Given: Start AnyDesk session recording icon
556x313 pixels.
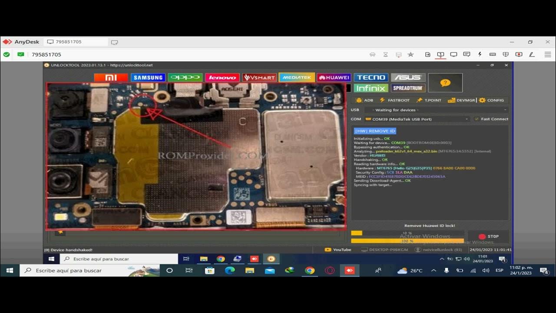Looking at the screenshot, I should [519, 54].
